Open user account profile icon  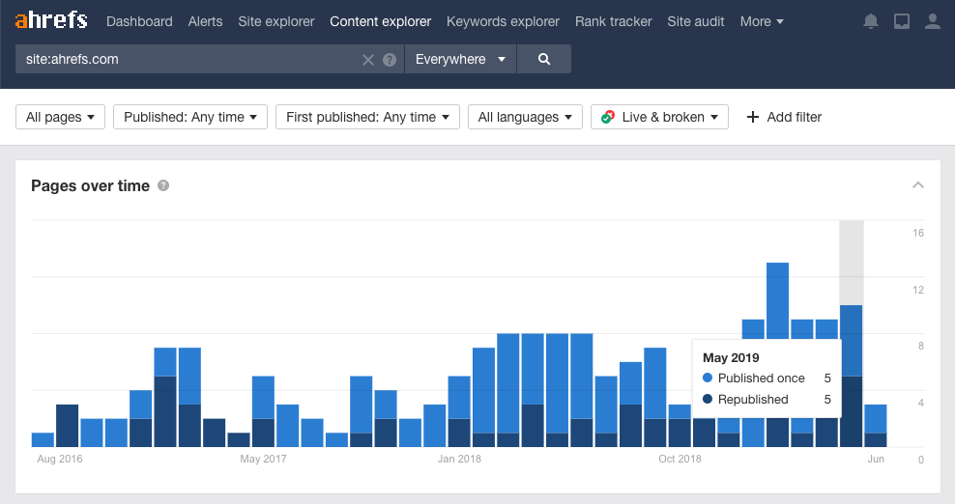tap(933, 22)
